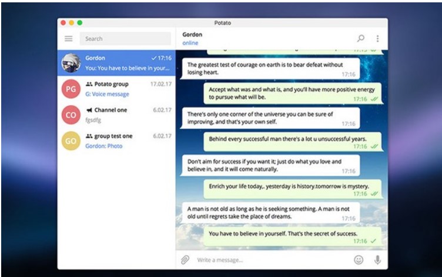Open the group test one chat
Viewport: 442px width, 277px height.
[x=116, y=141]
